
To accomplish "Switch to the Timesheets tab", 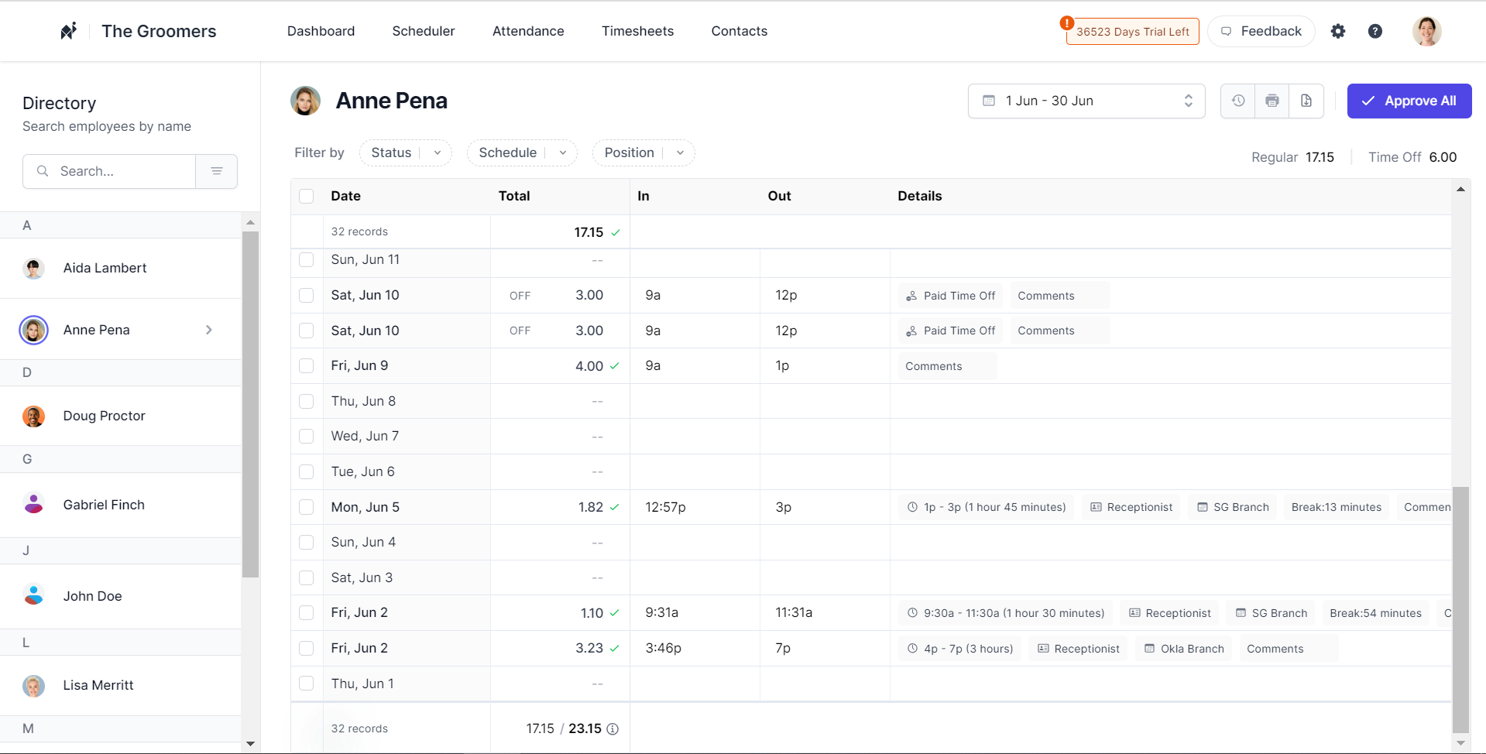I will pos(637,31).
